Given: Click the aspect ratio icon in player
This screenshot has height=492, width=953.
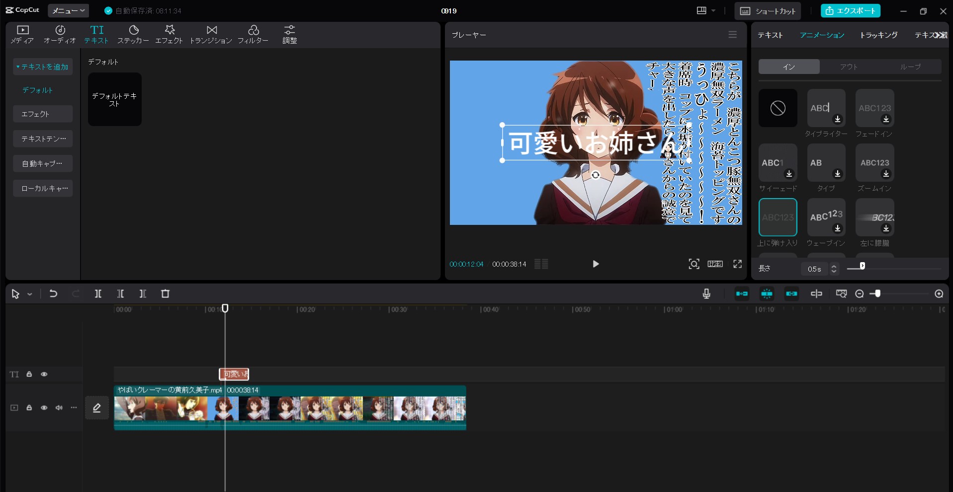Looking at the screenshot, I should click(x=715, y=264).
